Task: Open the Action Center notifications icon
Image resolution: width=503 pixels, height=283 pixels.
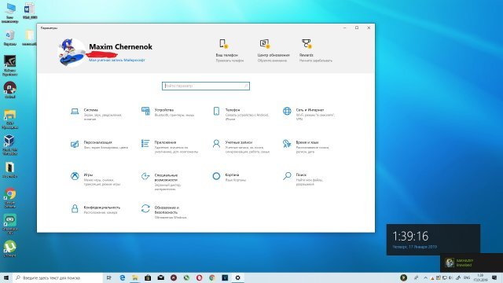Action: coord(494,277)
